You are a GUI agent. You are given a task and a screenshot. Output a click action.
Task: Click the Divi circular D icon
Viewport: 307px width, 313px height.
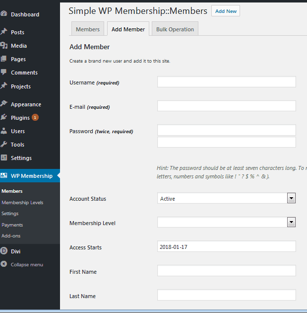tap(4, 251)
